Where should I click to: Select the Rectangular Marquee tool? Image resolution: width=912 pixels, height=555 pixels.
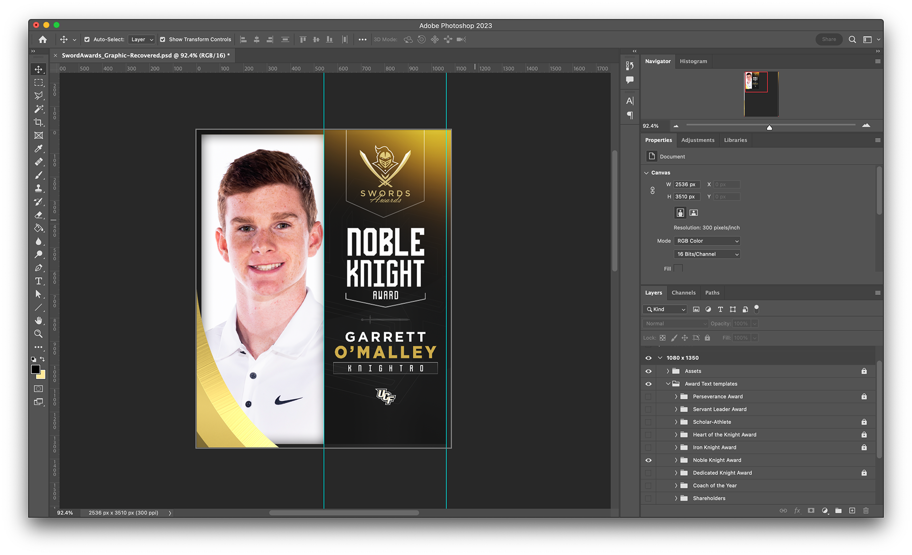(x=38, y=83)
